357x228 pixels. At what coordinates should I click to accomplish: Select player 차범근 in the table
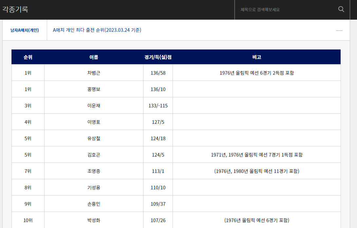click(x=93, y=73)
